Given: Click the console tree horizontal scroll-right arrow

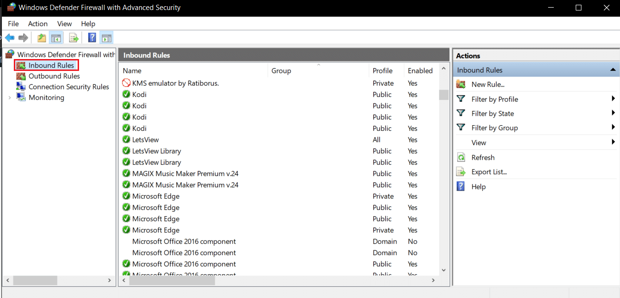Looking at the screenshot, I should (110, 281).
